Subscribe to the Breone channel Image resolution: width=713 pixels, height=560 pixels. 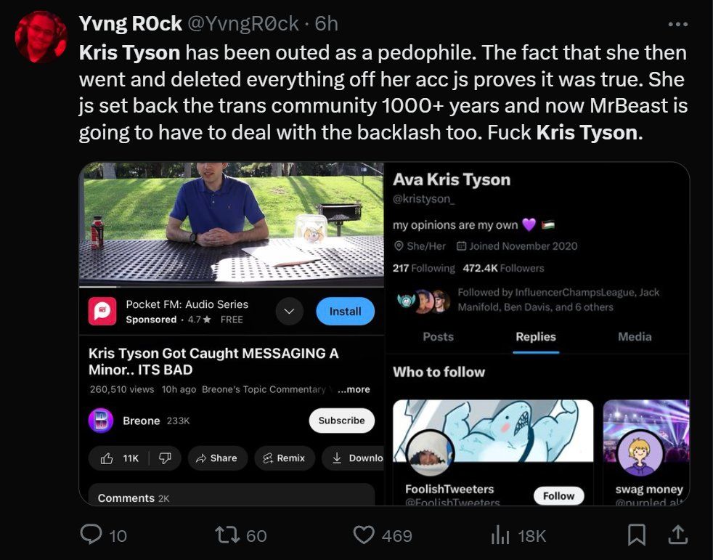point(341,421)
